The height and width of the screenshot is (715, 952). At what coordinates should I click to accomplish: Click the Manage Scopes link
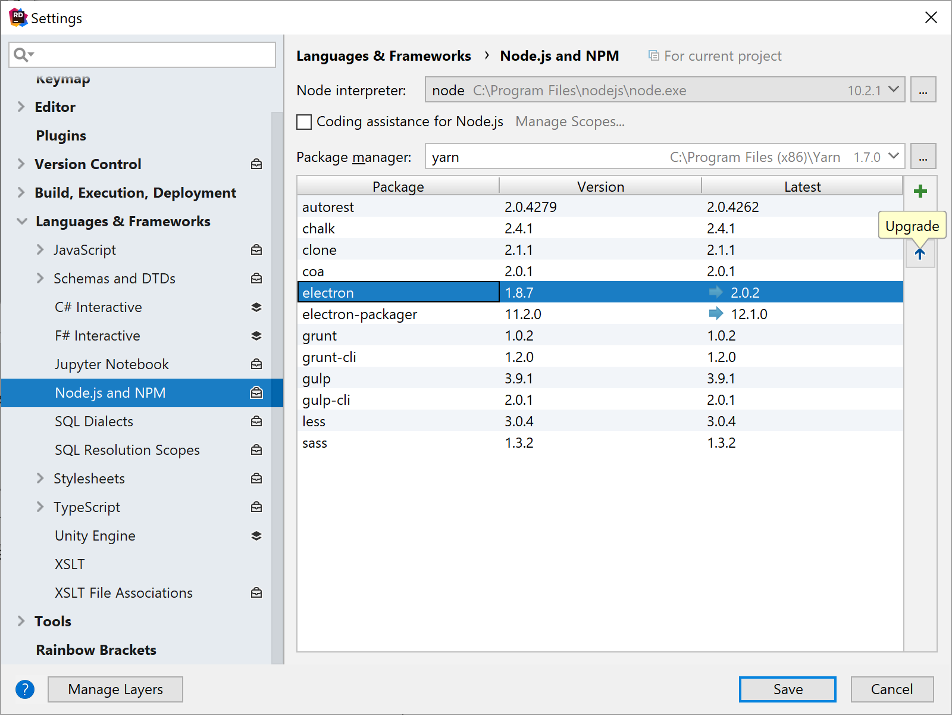point(570,122)
